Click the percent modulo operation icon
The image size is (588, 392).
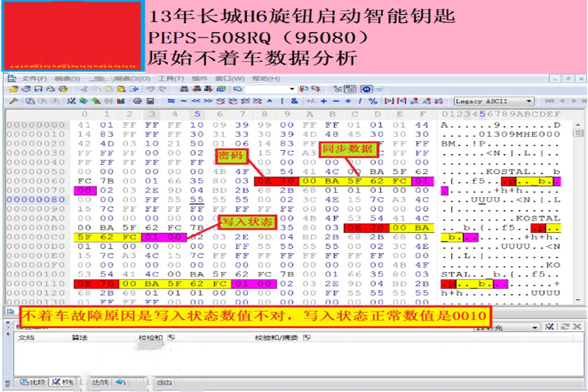click(x=374, y=101)
